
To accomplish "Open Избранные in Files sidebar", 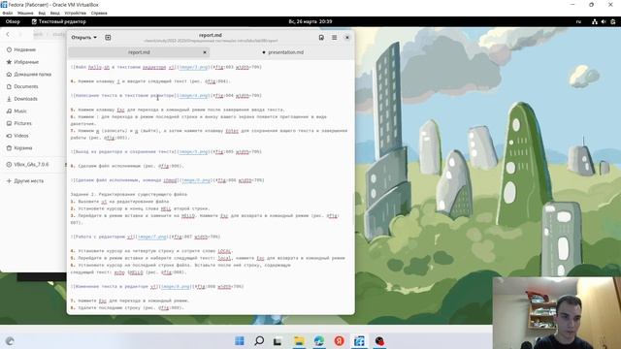I will (x=26, y=62).
